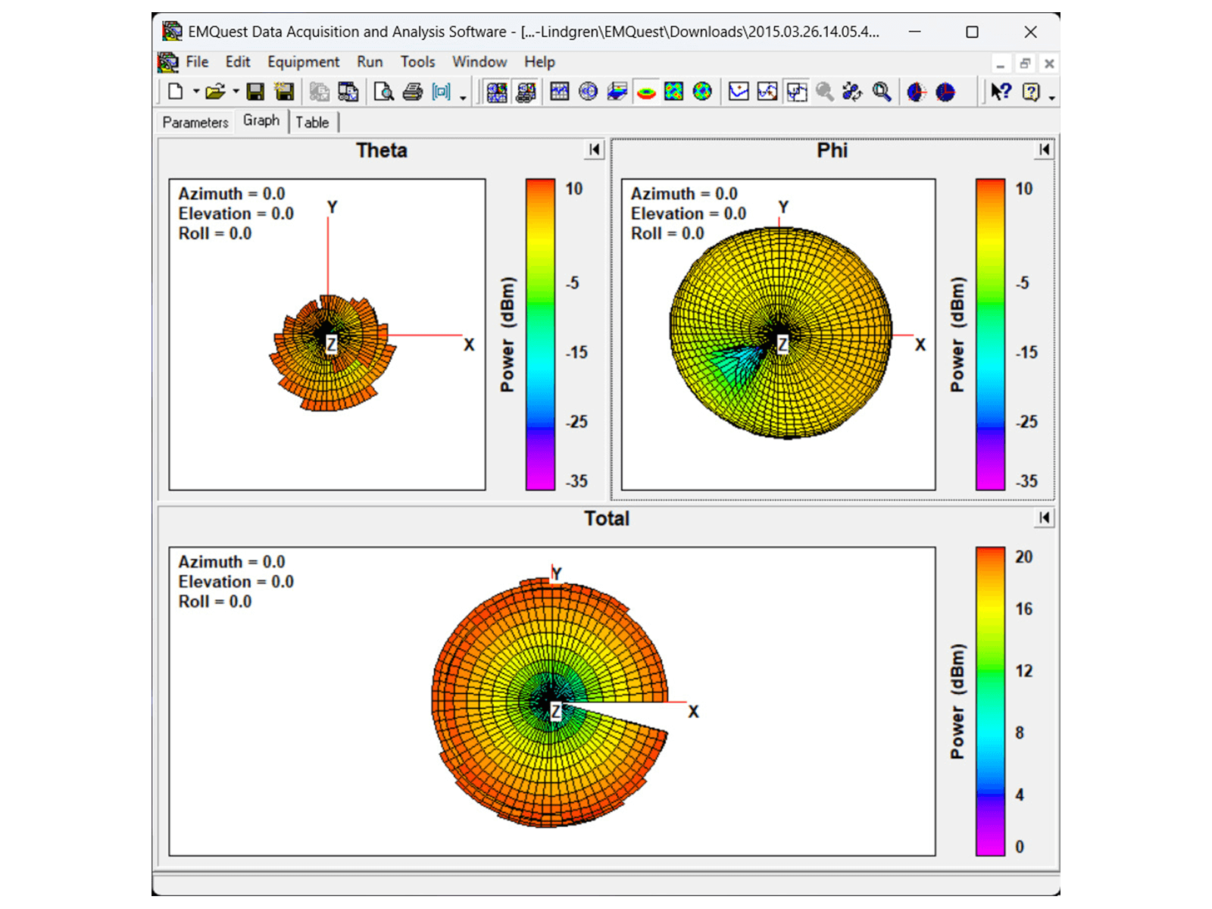Collapse the Theta graph pane
The height and width of the screenshot is (909, 1212).
click(x=594, y=150)
